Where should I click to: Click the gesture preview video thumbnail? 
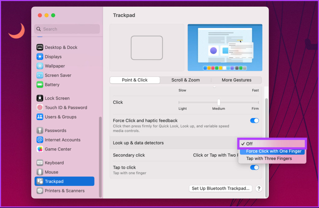(x=225, y=47)
